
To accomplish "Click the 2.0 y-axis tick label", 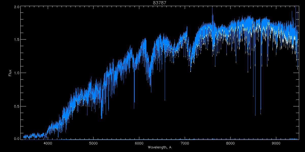I will (16, 7).
